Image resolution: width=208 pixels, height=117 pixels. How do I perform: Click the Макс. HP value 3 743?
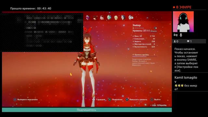pyautogui.click(x=152, y=36)
